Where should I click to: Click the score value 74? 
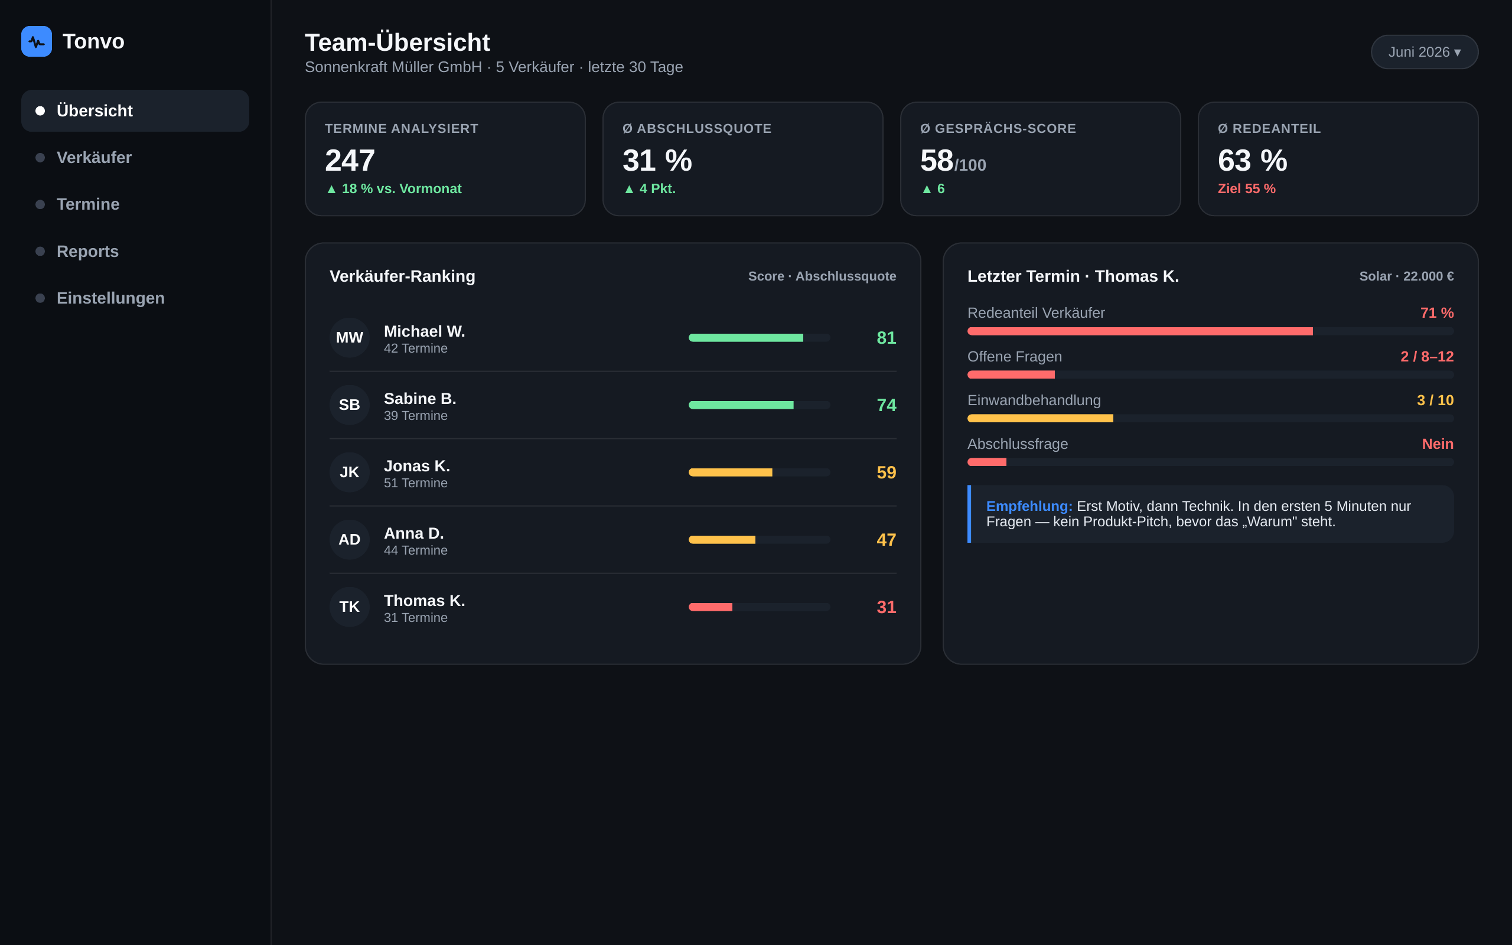tap(886, 405)
